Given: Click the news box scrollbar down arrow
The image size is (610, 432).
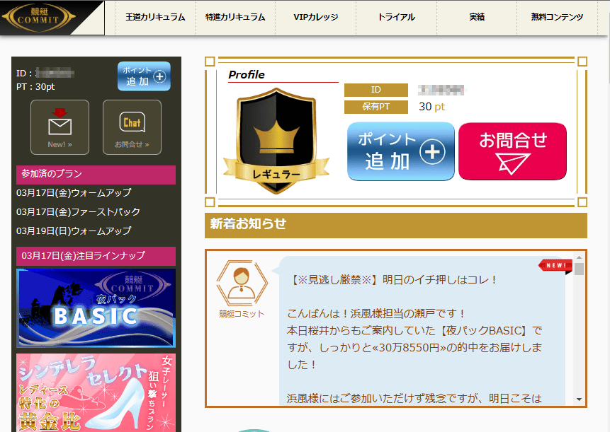Looking at the screenshot, I should (580, 399).
